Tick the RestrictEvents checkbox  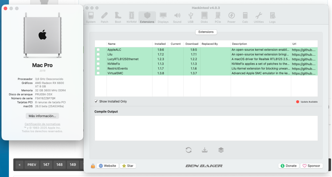tap(98, 68)
